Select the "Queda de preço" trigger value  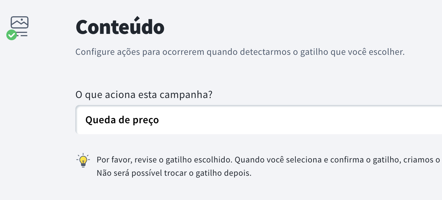(x=122, y=120)
